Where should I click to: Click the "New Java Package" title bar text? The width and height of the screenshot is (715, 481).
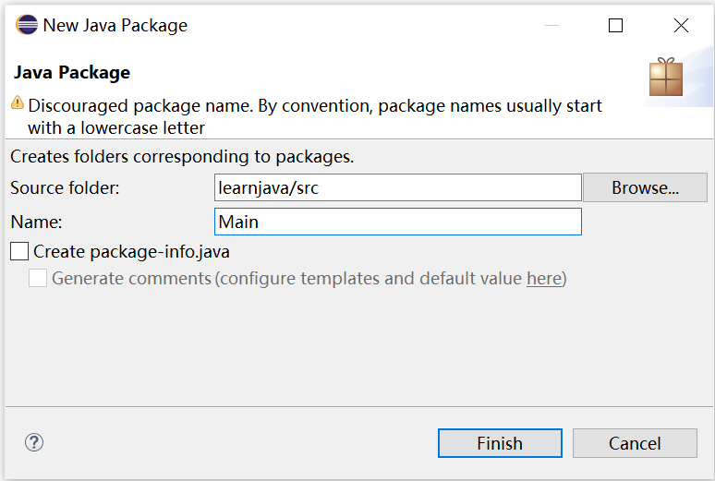pyautogui.click(x=115, y=26)
